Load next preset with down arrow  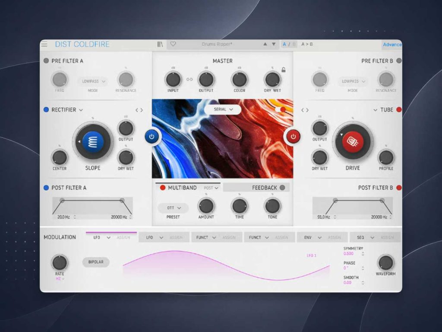point(274,44)
